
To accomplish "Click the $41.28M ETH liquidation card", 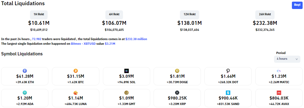I will [x=25, y=76].
